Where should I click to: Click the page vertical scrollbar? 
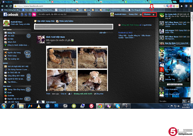point(192,57)
